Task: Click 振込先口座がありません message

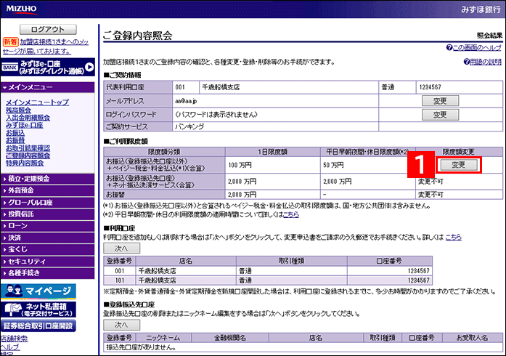Action: [x=141, y=347]
